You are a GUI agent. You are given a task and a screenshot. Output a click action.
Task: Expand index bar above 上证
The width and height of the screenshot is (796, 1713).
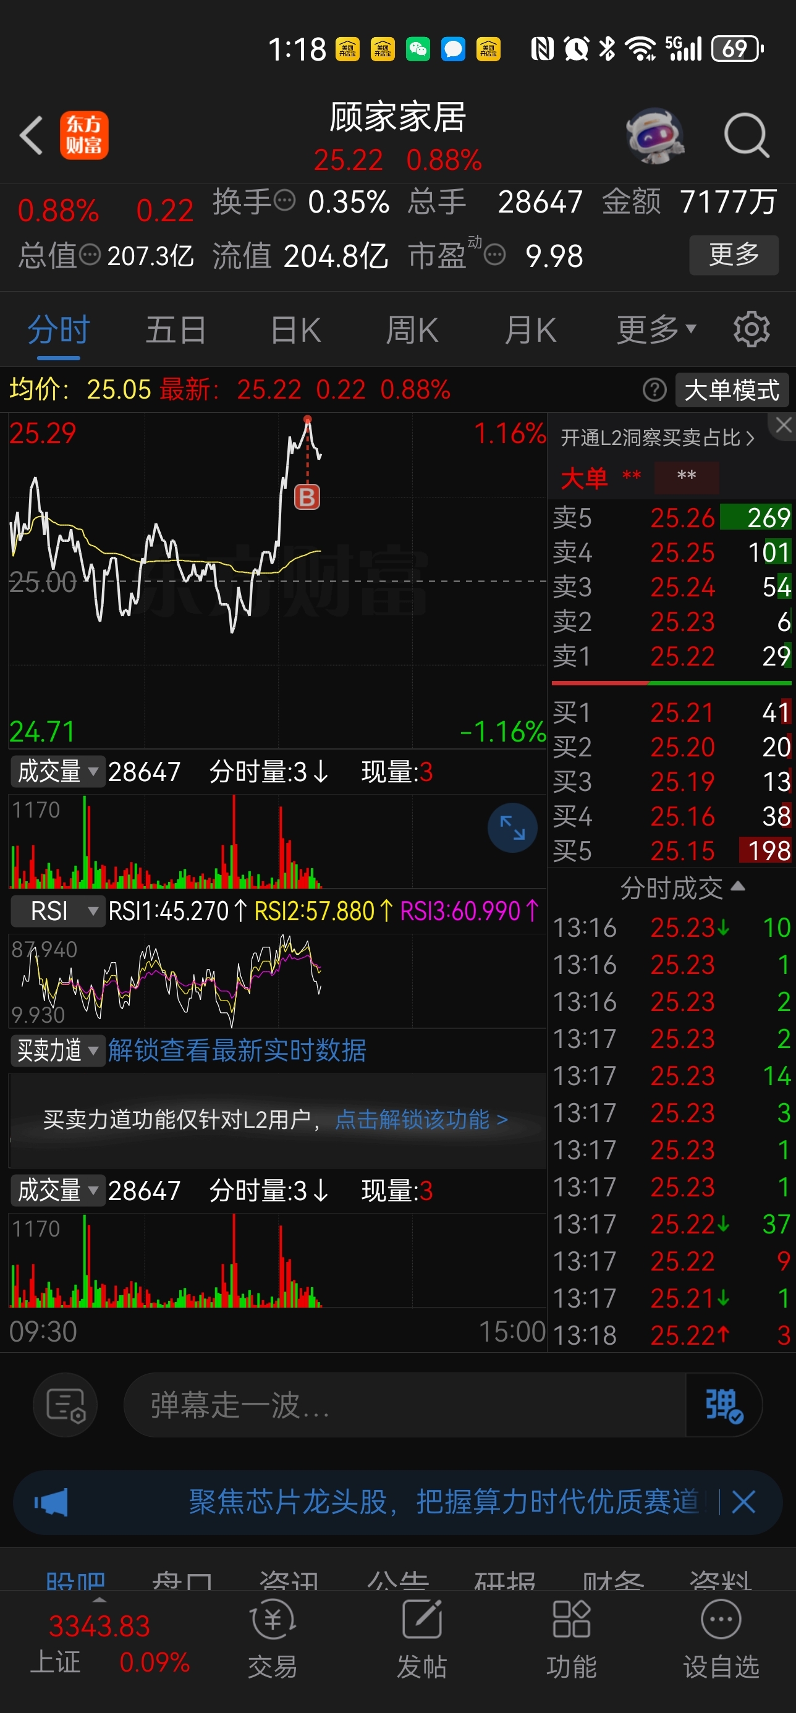pyautogui.click(x=99, y=1600)
